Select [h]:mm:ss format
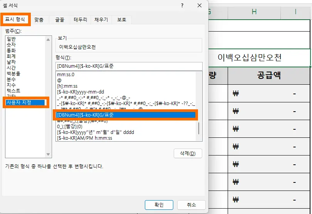This screenshot has height=214, width=312. point(126,86)
